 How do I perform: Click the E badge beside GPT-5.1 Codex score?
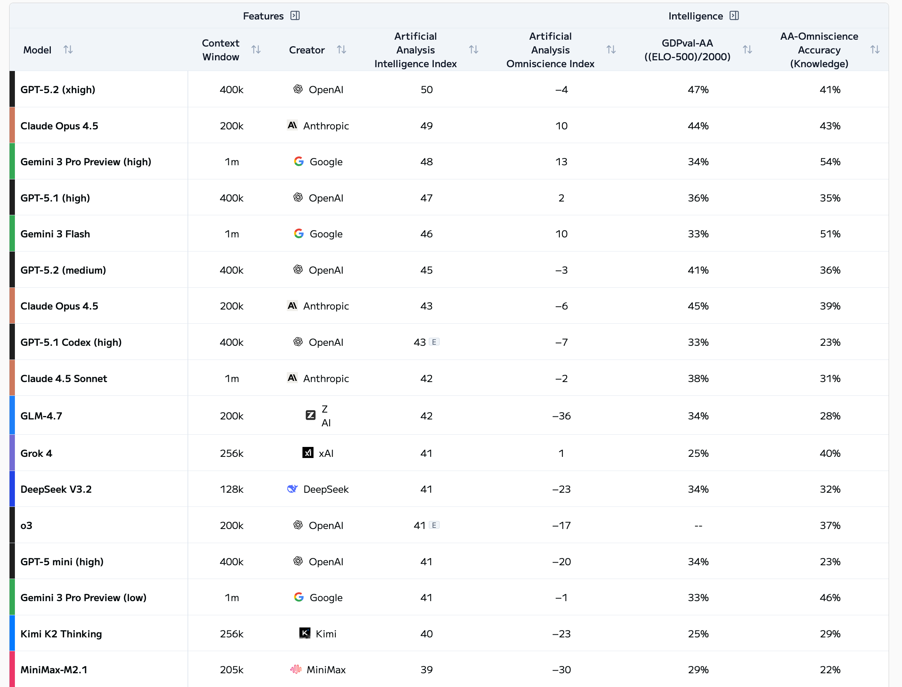coord(434,342)
